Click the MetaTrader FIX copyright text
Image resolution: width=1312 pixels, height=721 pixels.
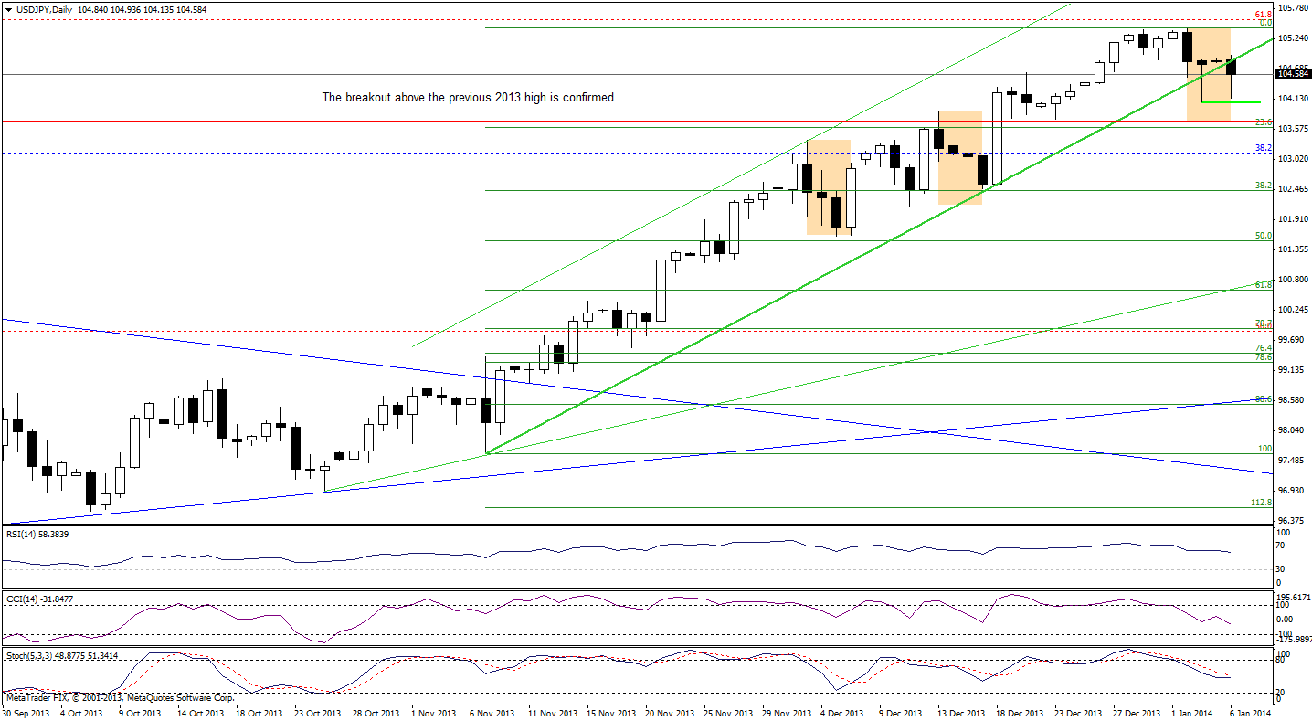coord(119,697)
